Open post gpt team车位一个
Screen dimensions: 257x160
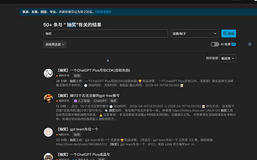tap(77, 129)
